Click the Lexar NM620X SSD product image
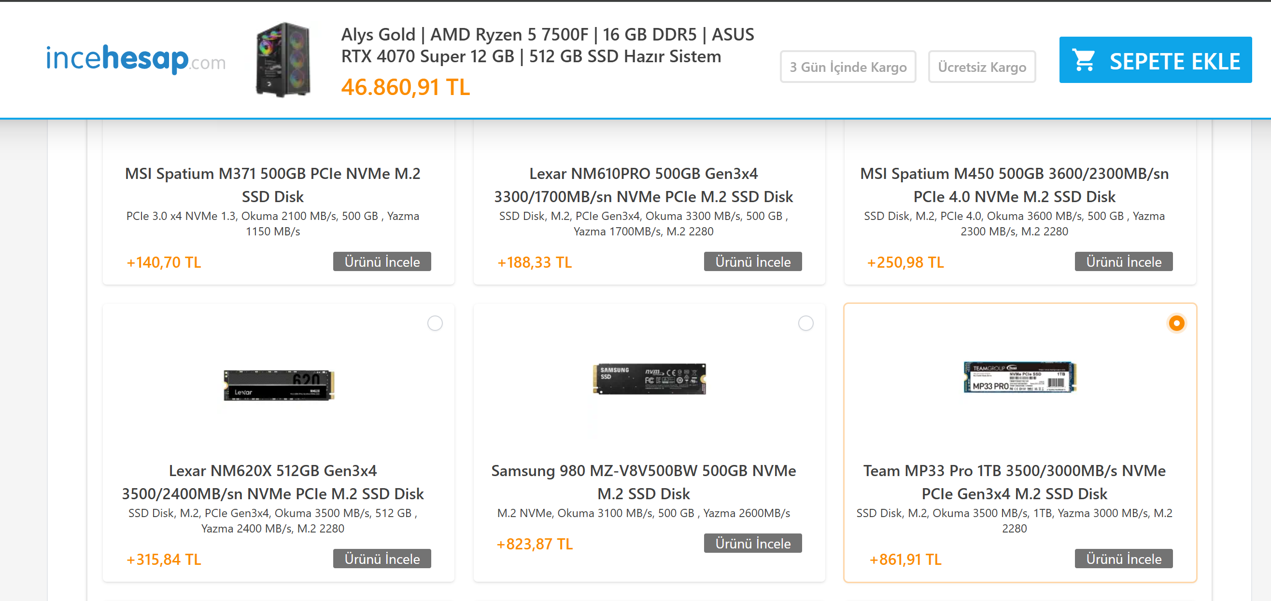The image size is (1271, 601). click(279, 384)
